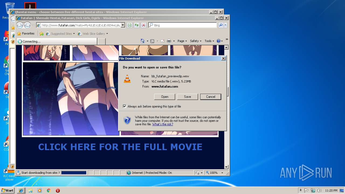This screenshot has width=345, height=194.
Task: Open the recent pages dropdown beside navigation arrows
Action: click(33, 25)
